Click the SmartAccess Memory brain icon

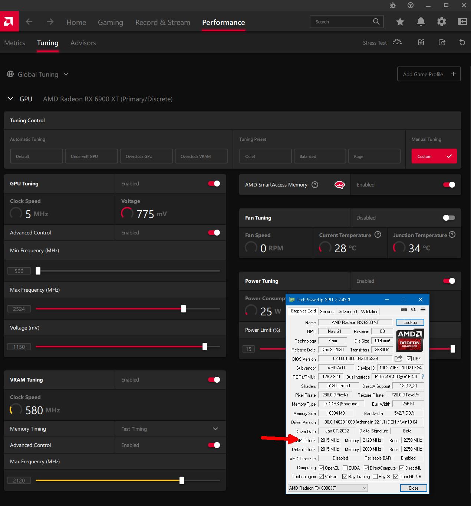point(340,185)
